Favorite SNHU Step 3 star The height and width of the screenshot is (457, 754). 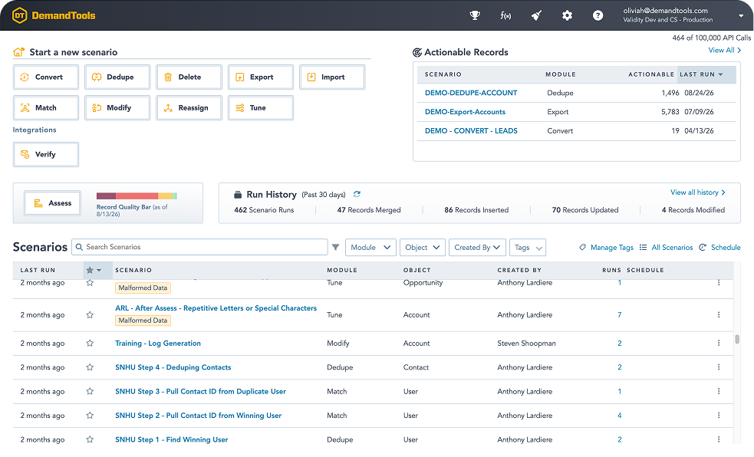(90, 391)
